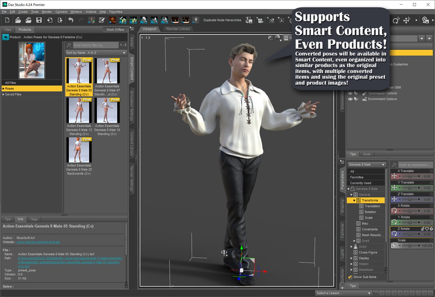Click the render camera icon above the viewport
Viewport: 435px width, 297px height.
(x=278, y=37)
